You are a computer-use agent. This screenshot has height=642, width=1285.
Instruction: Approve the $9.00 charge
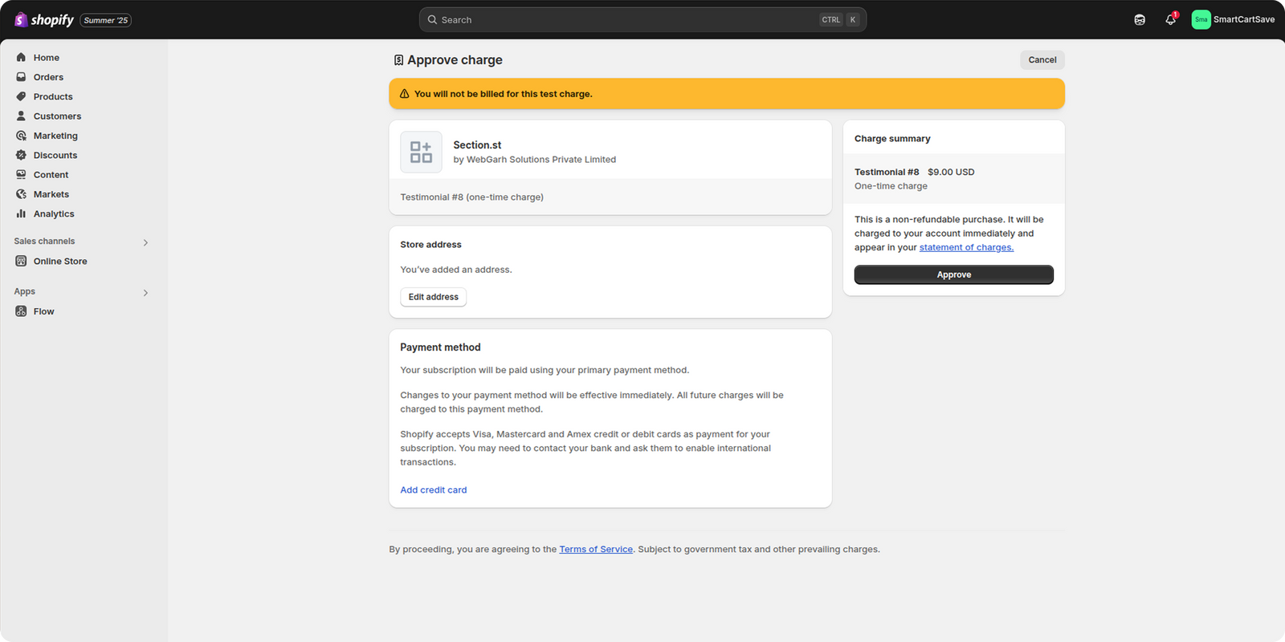click(x=953, y=274)
